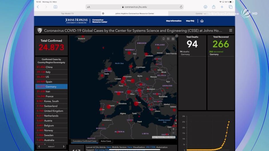The height and width of the screenshot is (151, 269).
Task: Open Esri, Garmin map attribution
Action: pos(164,137)
